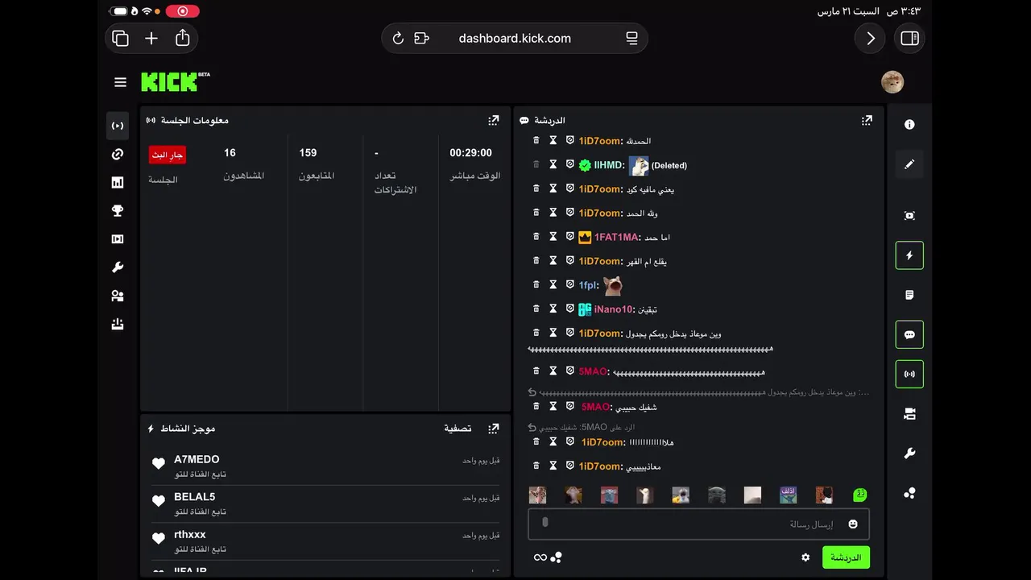1031x580 pixels.
Task: Open Safari page menu icon in address bar
Action: click(x=631, y=38)
